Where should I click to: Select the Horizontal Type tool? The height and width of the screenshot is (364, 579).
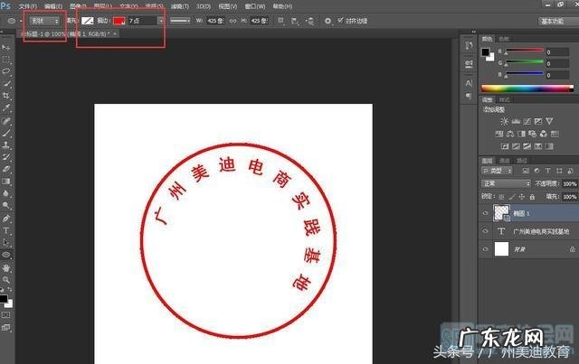click(6, 230)
